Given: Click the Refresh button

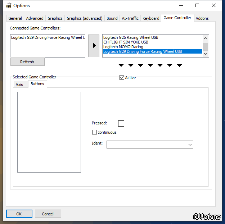Looking at the screenshot, I should [27, 62].
